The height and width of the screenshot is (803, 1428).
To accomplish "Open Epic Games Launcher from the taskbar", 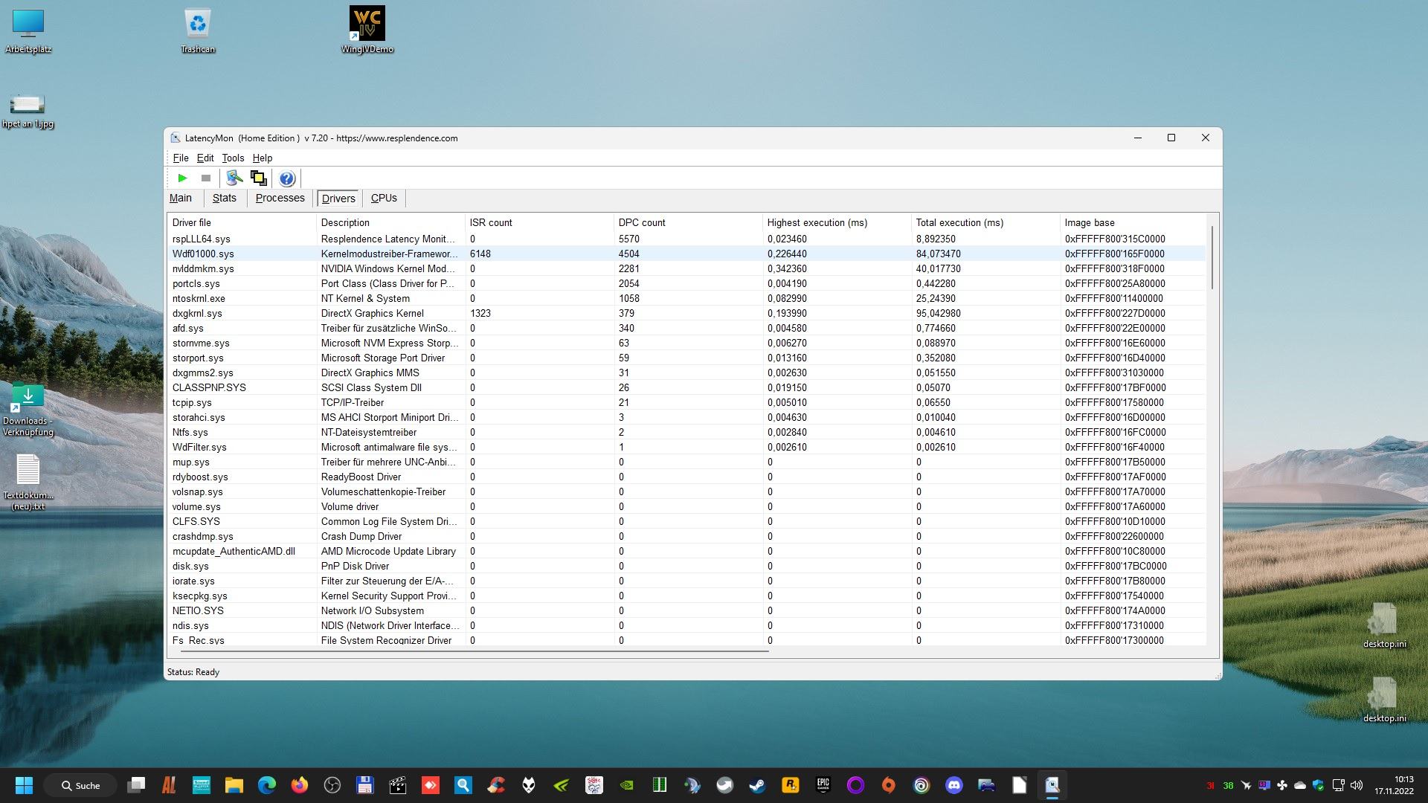I will tap(823, 785).
